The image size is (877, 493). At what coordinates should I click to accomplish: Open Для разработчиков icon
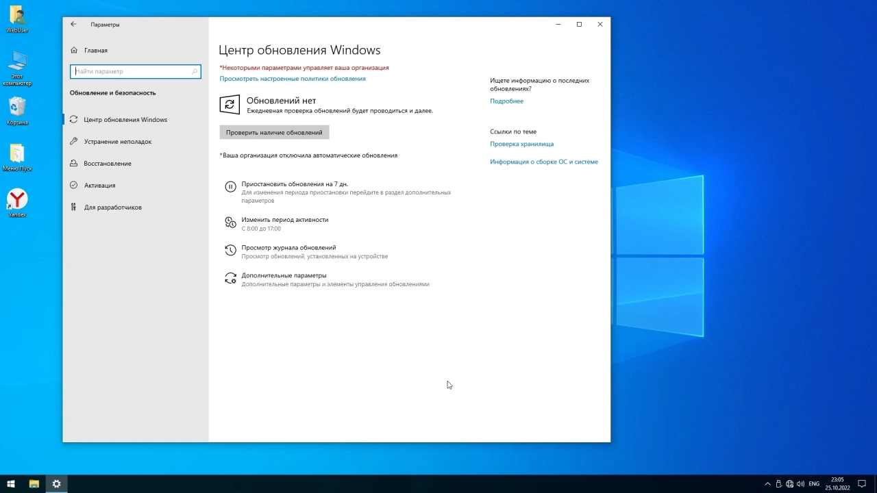pos(73,207)
